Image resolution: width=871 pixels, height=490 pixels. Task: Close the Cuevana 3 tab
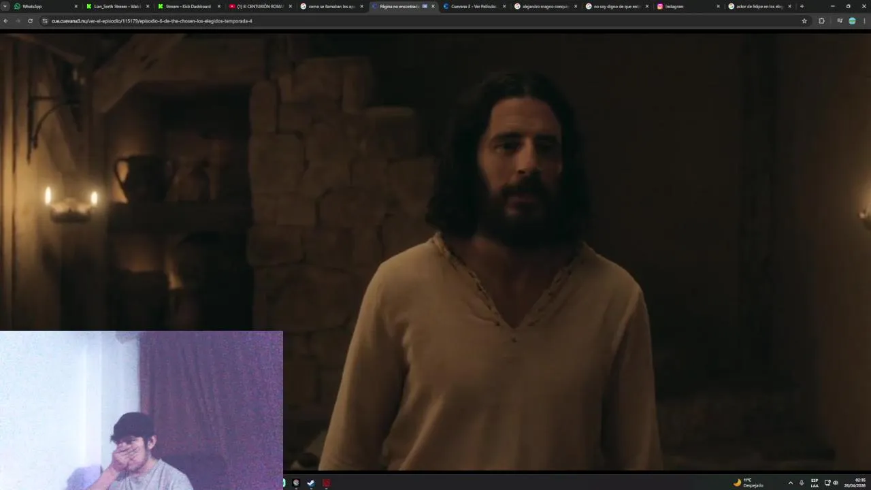(504, 6)
